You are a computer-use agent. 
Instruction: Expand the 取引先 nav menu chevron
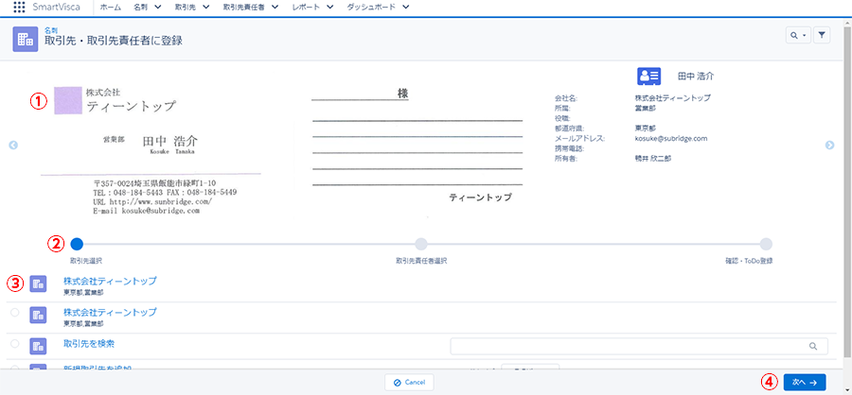click(206, 8)
